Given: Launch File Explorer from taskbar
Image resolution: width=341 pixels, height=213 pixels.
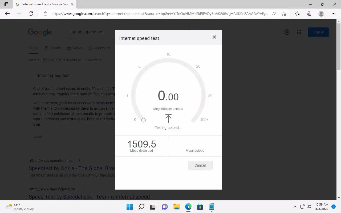Looking at the screenshot, I should point(177,207).
